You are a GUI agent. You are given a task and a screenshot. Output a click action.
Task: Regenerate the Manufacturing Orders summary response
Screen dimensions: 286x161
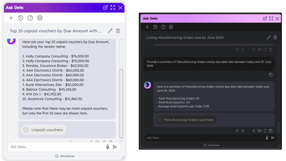[265, 131]
